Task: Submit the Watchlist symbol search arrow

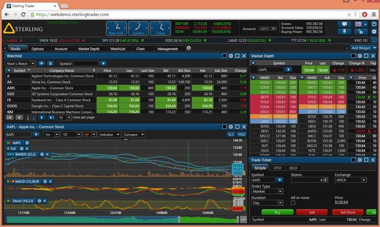Action: tap(103, 63)
